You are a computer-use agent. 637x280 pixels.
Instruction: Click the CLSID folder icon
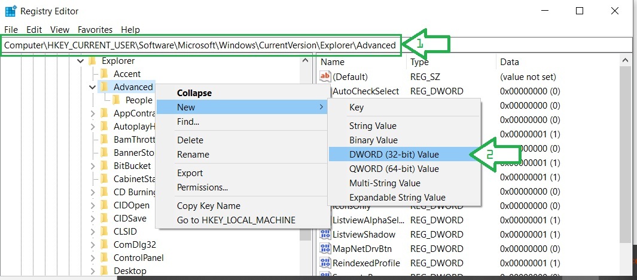point(105,232)
